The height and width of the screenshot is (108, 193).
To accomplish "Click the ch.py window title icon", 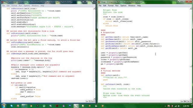I will (x=99, y=2).
